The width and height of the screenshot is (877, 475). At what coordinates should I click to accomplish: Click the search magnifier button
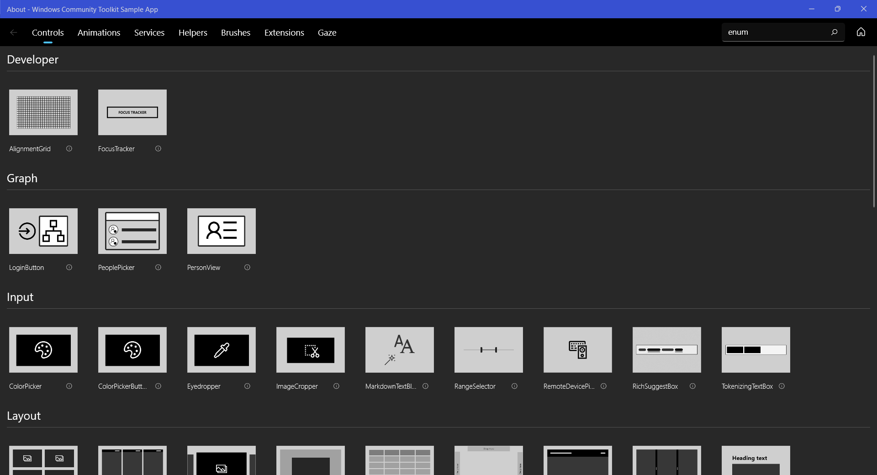click(835, 32)
